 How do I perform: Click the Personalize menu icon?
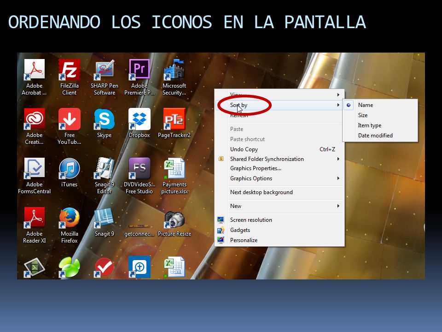pos(221,240)
